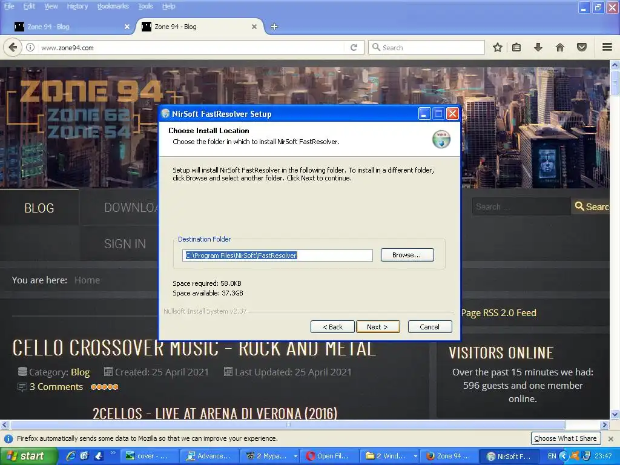Switch to NirSoft F... taskbar item
The height and width of the screenshot is (465, 620).
[x=509, y=456]
